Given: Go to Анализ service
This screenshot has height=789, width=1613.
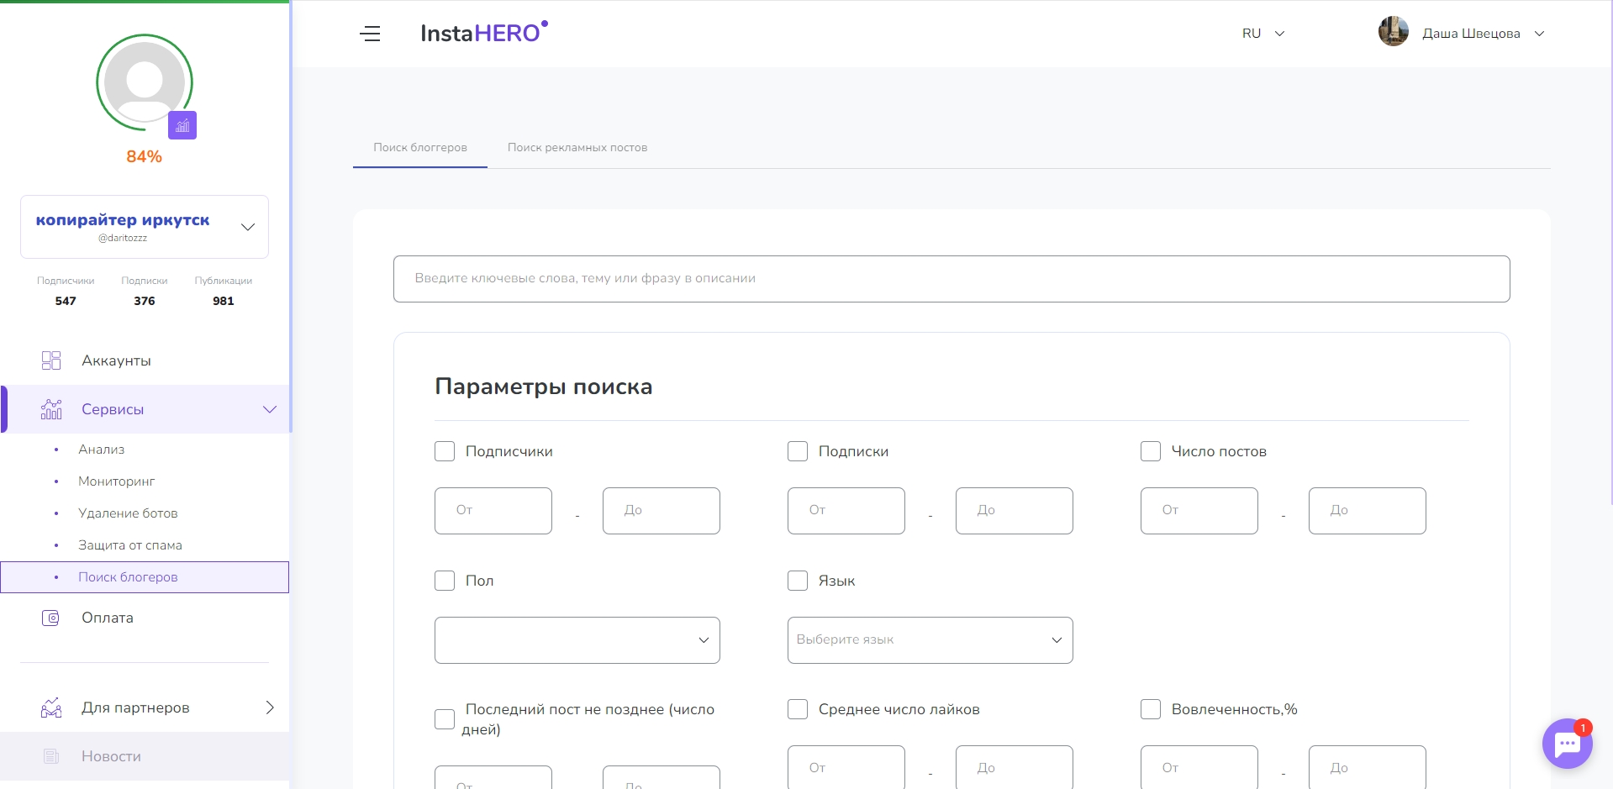Looking at the screenshot, I should coord(101,450).
